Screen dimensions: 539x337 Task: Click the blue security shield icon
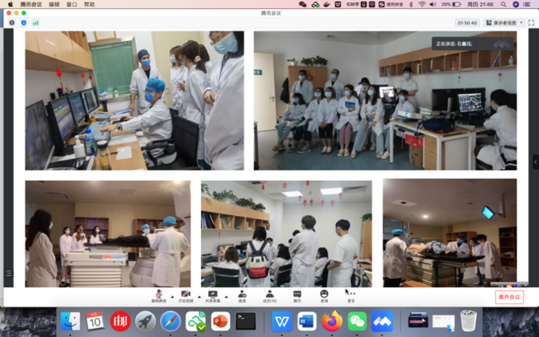[23, 23]
